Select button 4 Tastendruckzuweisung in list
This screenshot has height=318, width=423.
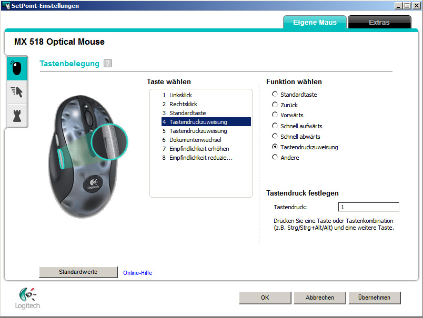point(206,122)
